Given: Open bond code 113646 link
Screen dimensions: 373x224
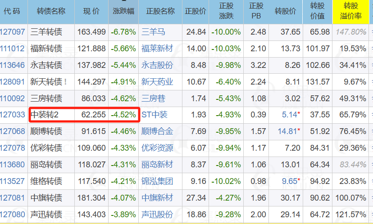Looking at the screenshot, I should [12, 65].
